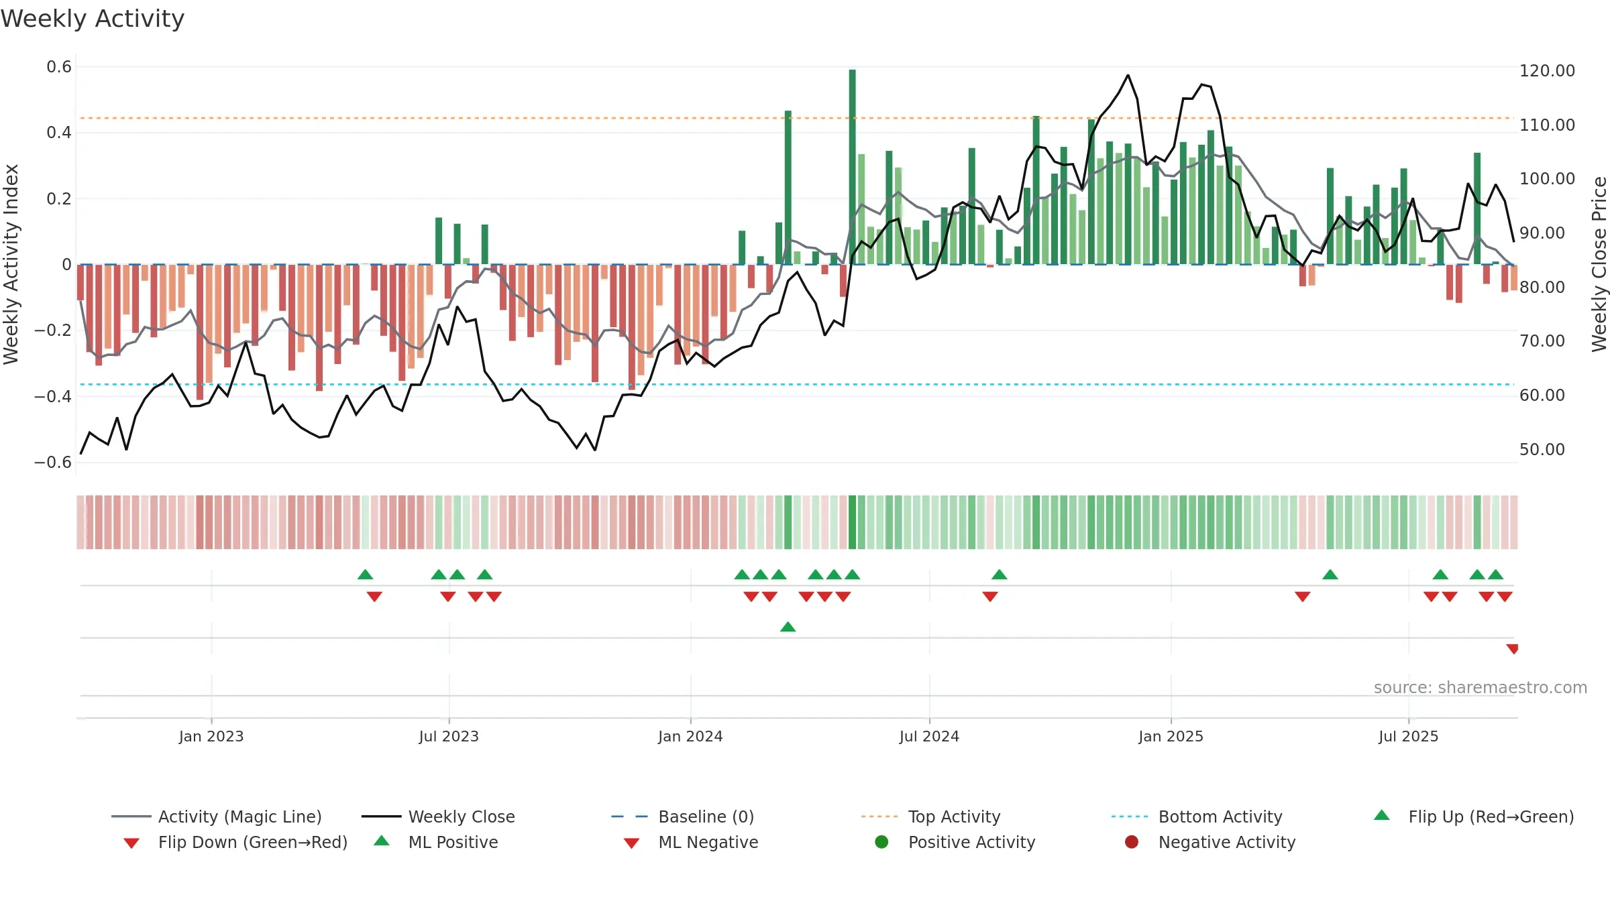This screenshot has height=905, width=1610.
Task: Click red ML Negative marker at far right
Action: coord(1512,648)
